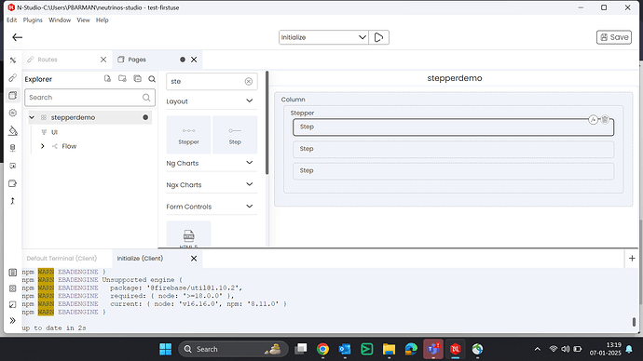Click the components panel vertical scrollbar
643x361 pixels.
(267, 123)
